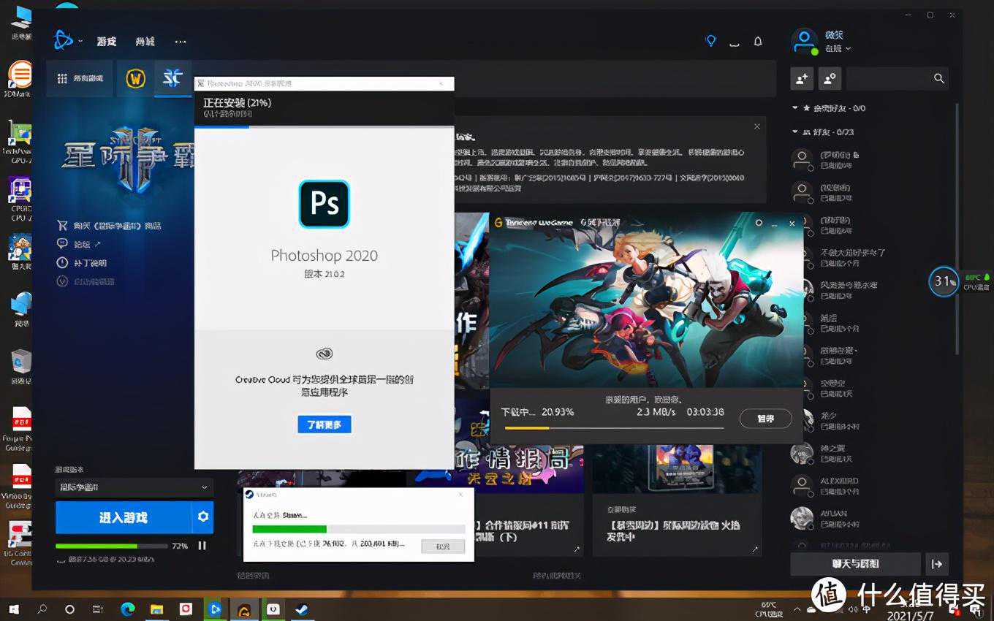Open the 商城 shop tab
The height and width of the screenshot is (621, 994).
tap(145, 42)
